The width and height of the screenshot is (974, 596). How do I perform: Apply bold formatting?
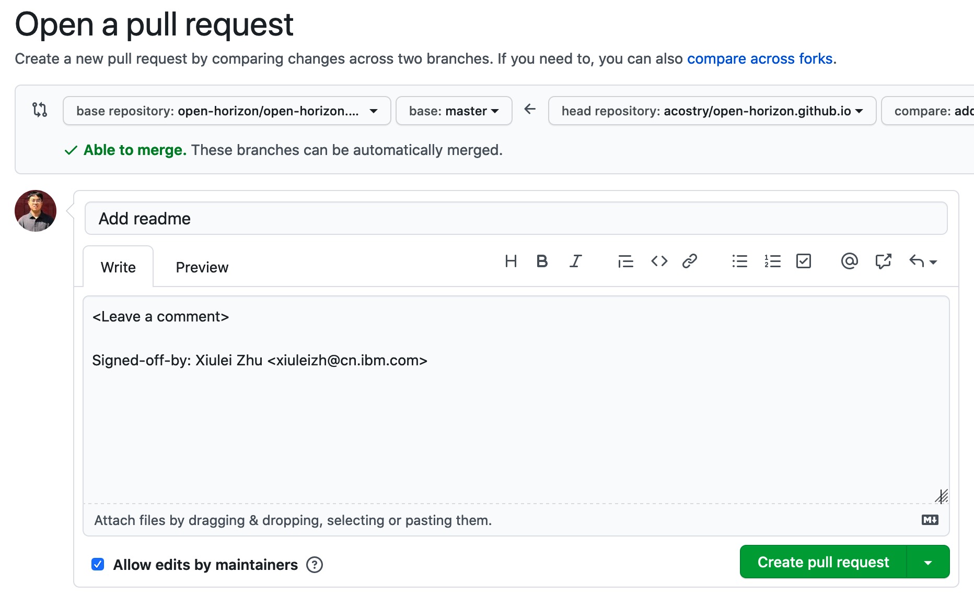pyautogui.click(x=542, y=261)
